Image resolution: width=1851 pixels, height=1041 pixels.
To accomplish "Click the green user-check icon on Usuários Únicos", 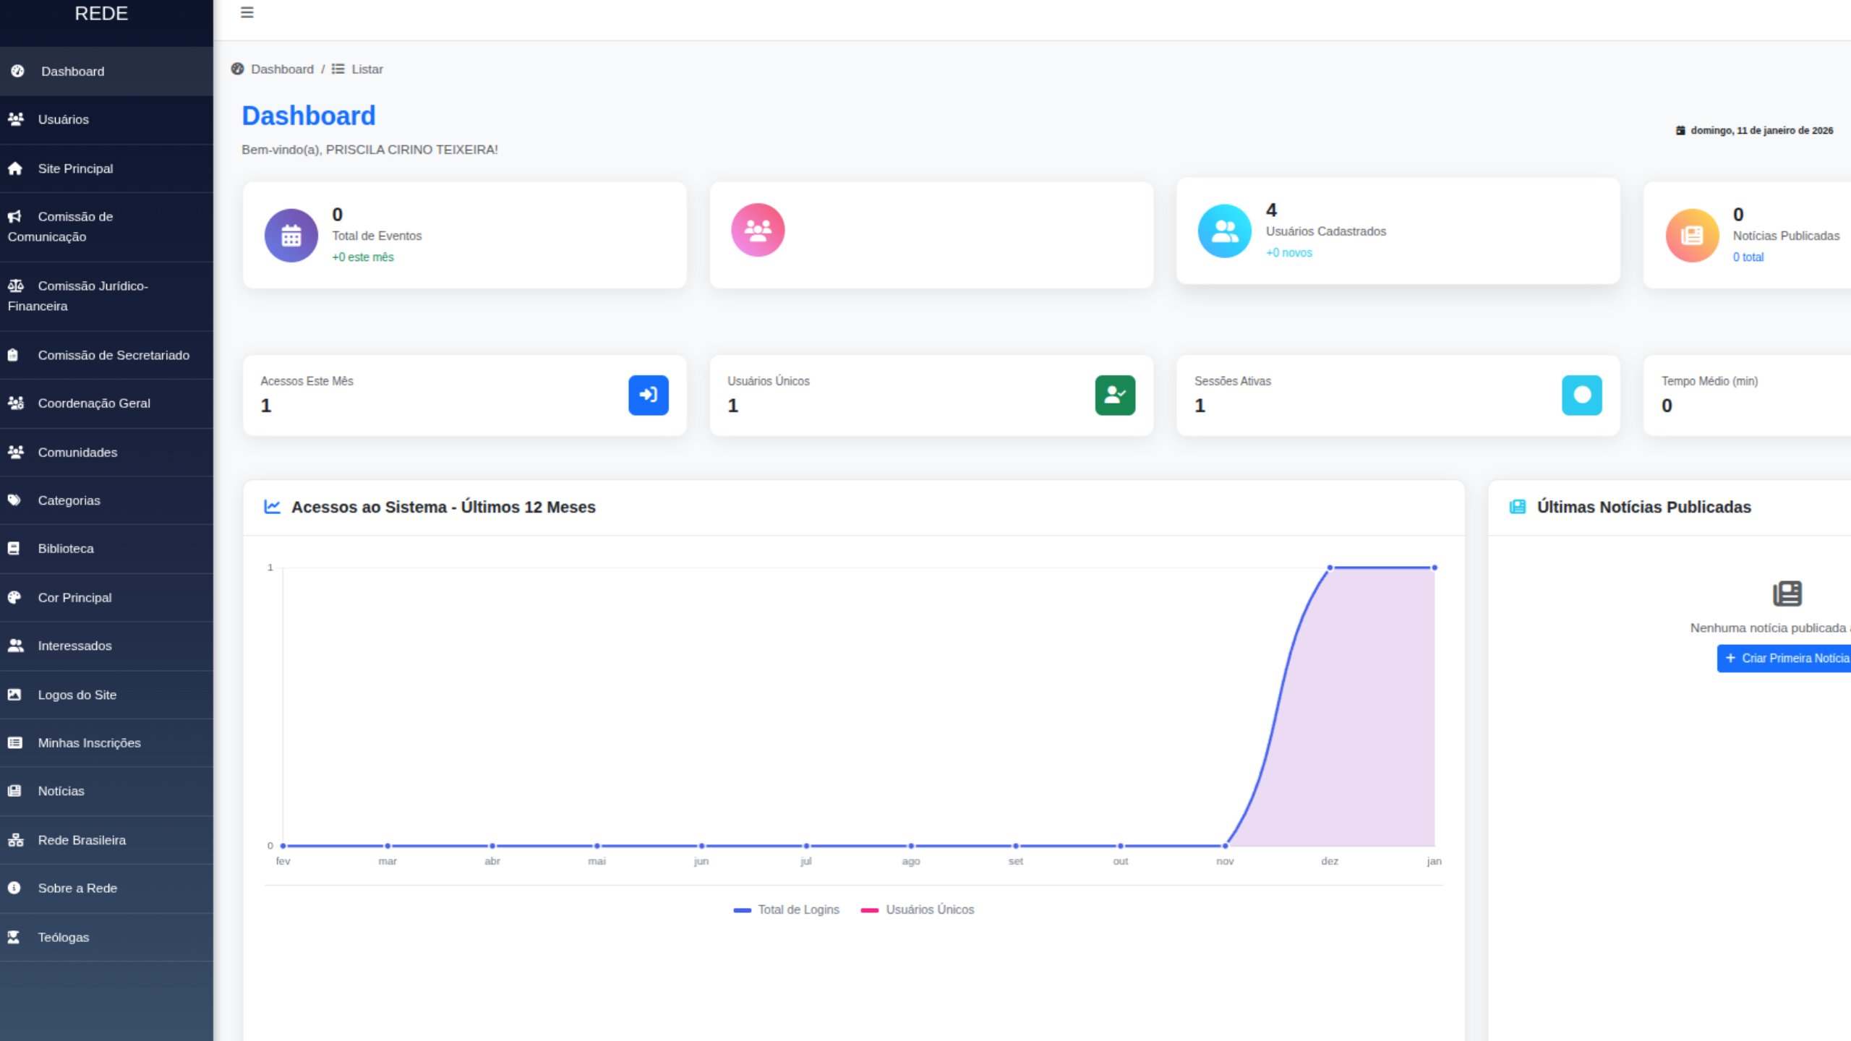I will click(x=1115, y=395).
